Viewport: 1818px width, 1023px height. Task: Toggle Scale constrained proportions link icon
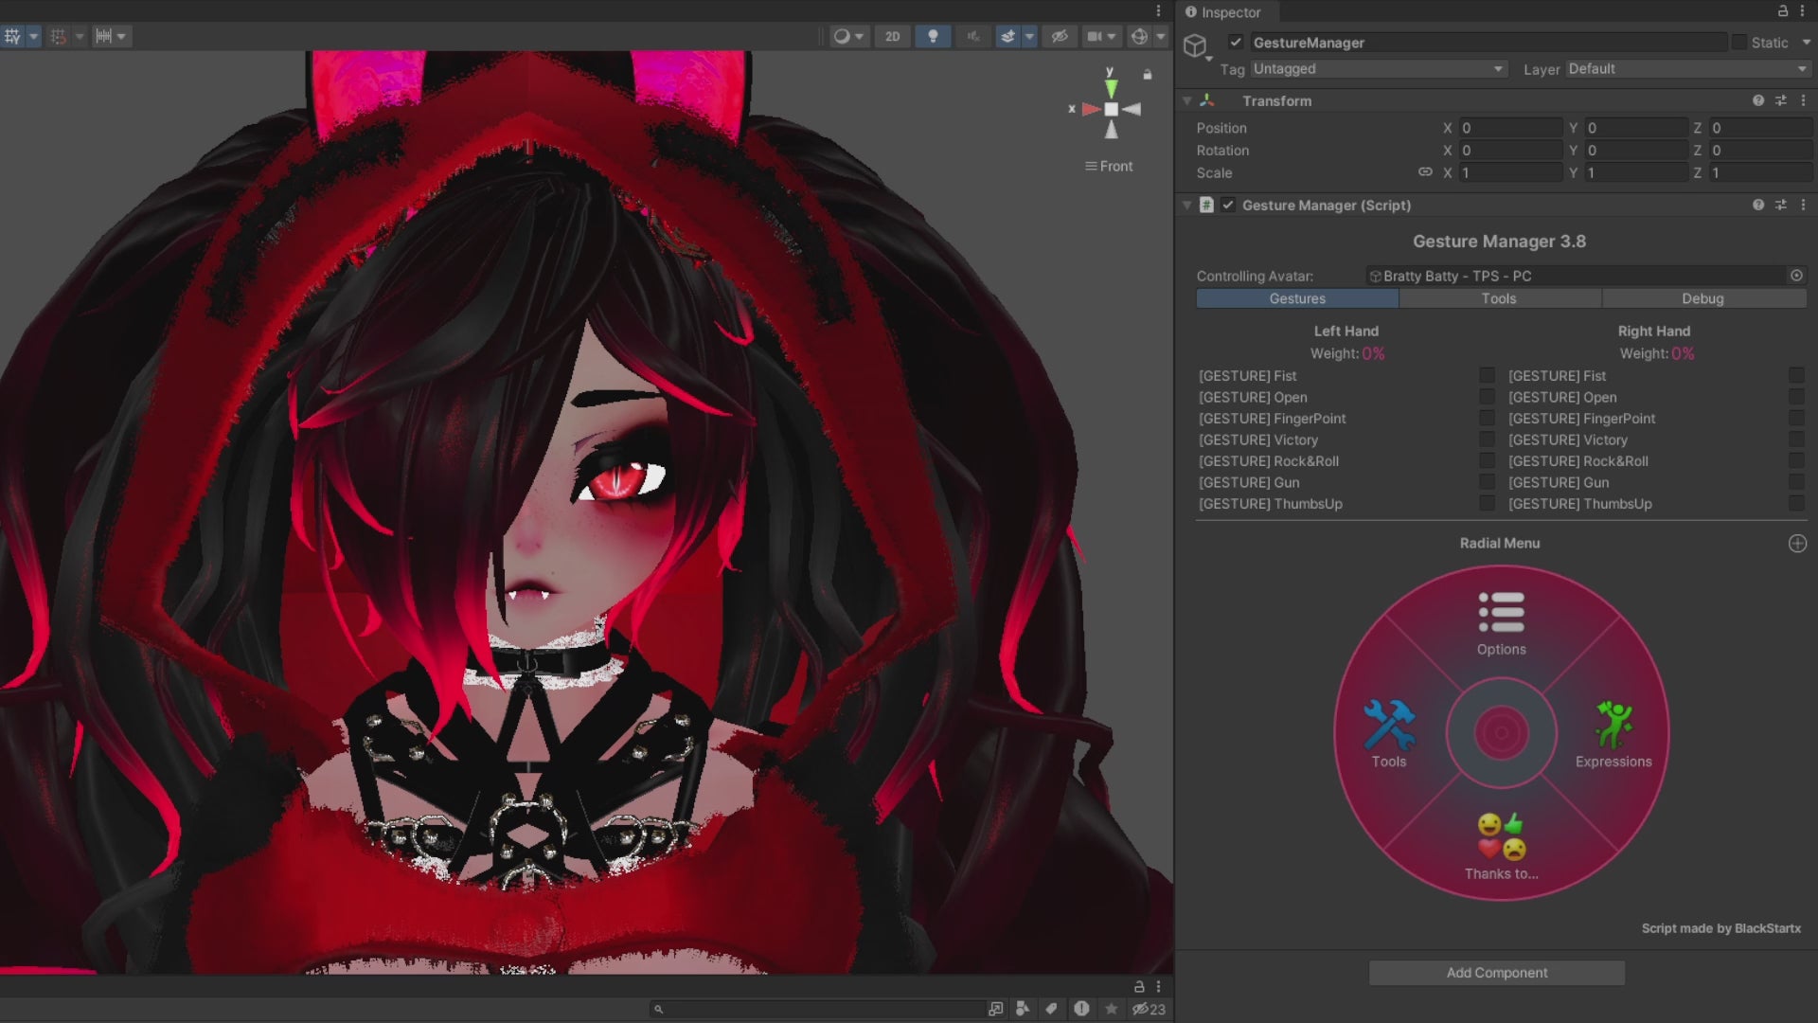1425,172
